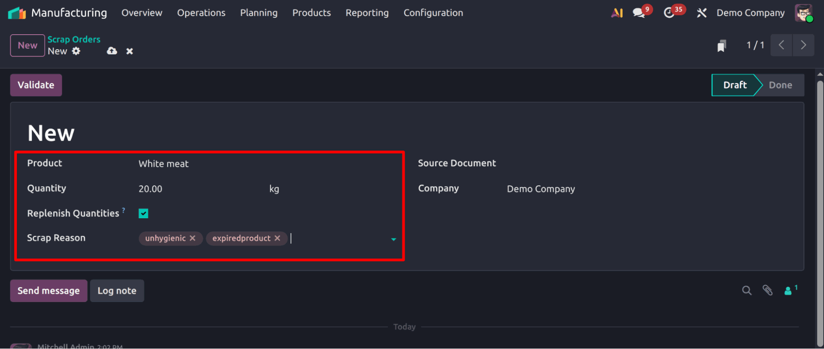The image size is (824, 349).
Task: Uncheck the Replenish Quantities checkbox
Action: click(x=143, y=213)
